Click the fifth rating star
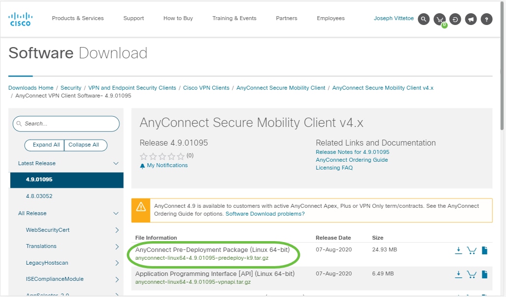The height and width of the screenshot is (297, 506). pyautogui.click(x=181, y=156)
